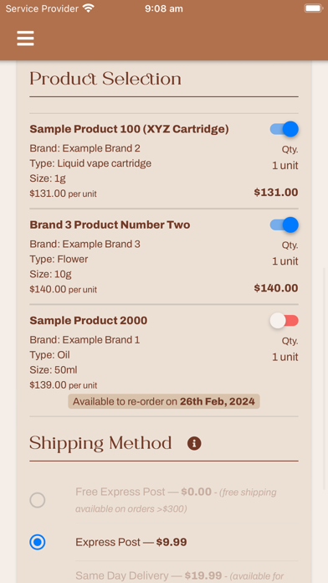Tap the Shipping Method info icon

tap(194, 443)
